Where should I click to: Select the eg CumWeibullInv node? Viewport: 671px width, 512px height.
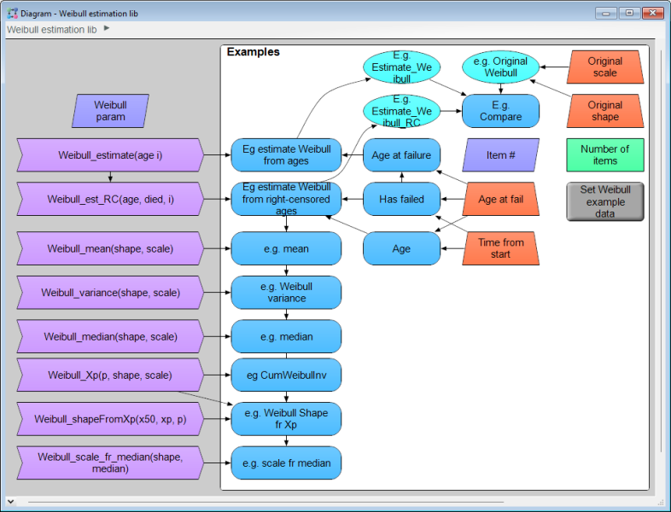point(286,375)
